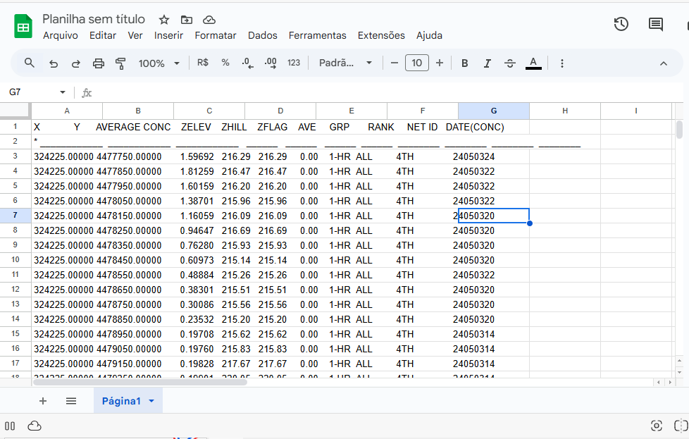
Task: Open the zoom 100% dropdown
Action: (159, 63)
